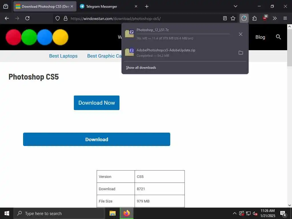The image size is (292, 219).
Task: Bookmark this page with star icon
Action: (x=233, y=18)
